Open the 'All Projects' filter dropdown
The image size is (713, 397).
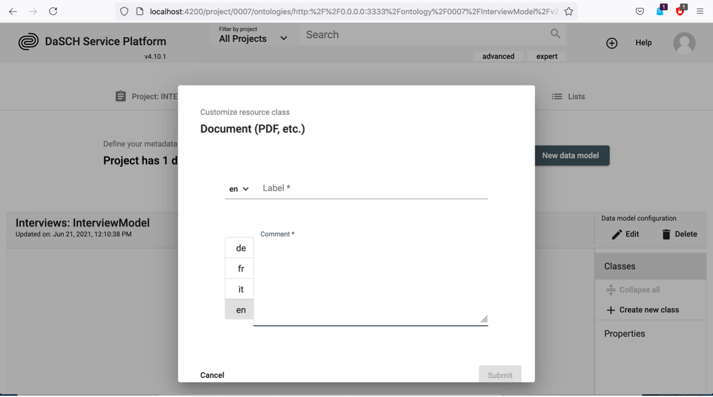253,38
